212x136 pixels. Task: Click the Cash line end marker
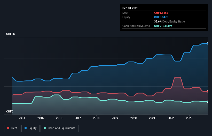tap(208, 102)
